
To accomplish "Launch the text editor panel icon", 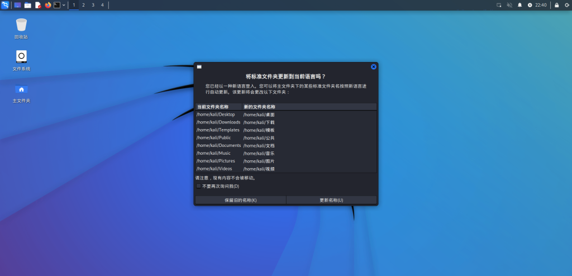I will 38,5.
